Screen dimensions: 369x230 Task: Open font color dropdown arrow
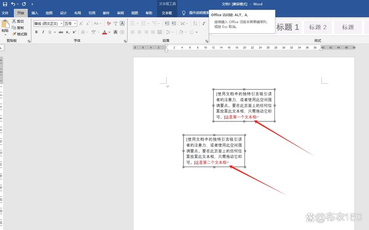109,32
